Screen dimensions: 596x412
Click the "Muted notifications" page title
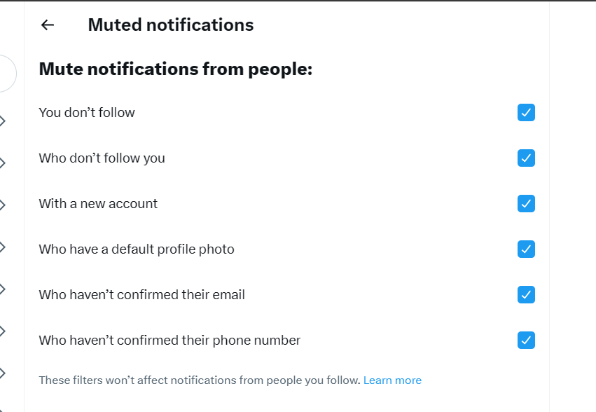[x=170, y=25]
